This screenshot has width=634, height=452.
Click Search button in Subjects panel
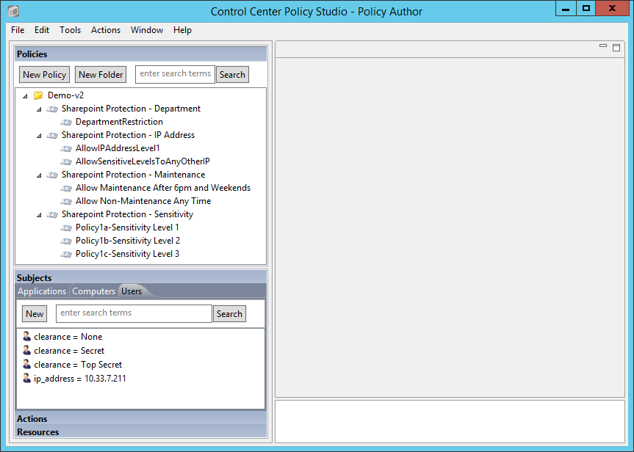(x=229, y=314)
